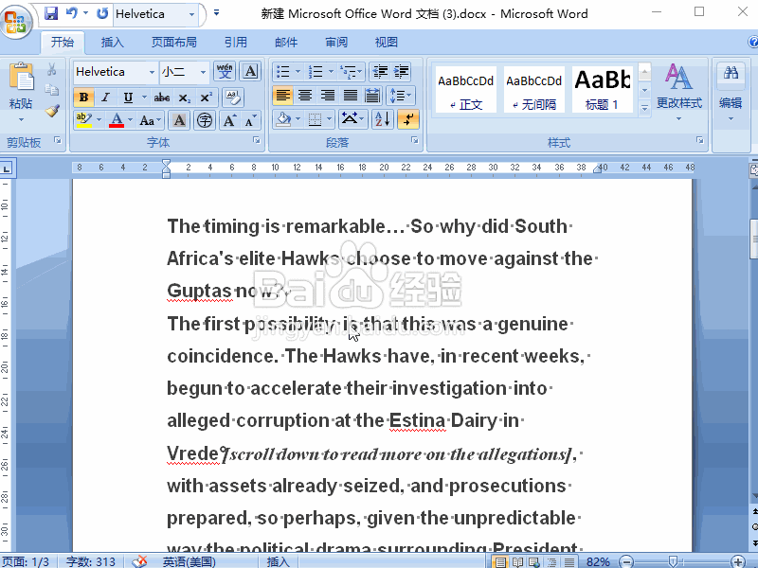Image resolution: width=758 pixels, height=568 pixels.
Task: Switch to 邮件 tab
Action: [286, 43]
